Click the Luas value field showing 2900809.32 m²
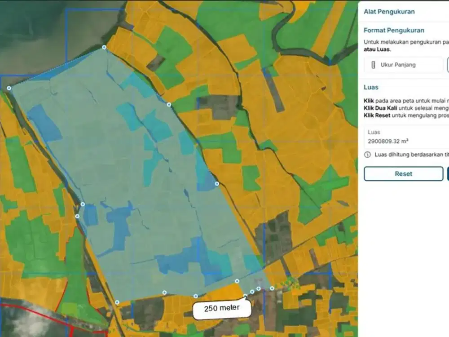Image resolution: width=449 pixels, height=337 pixels. pyautogui.click(x=406, y=137)
